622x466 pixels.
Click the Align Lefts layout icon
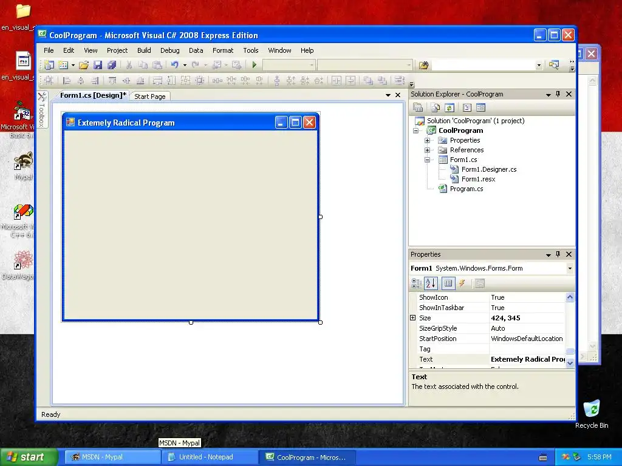click(67, 81)
